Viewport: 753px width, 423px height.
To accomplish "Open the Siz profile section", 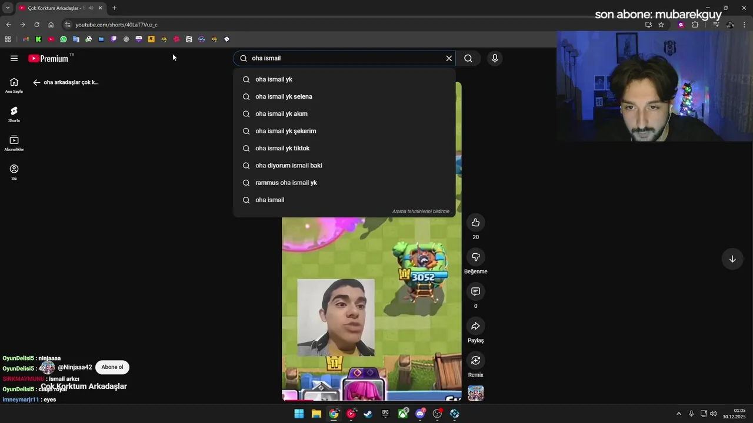I will [14, 172].
